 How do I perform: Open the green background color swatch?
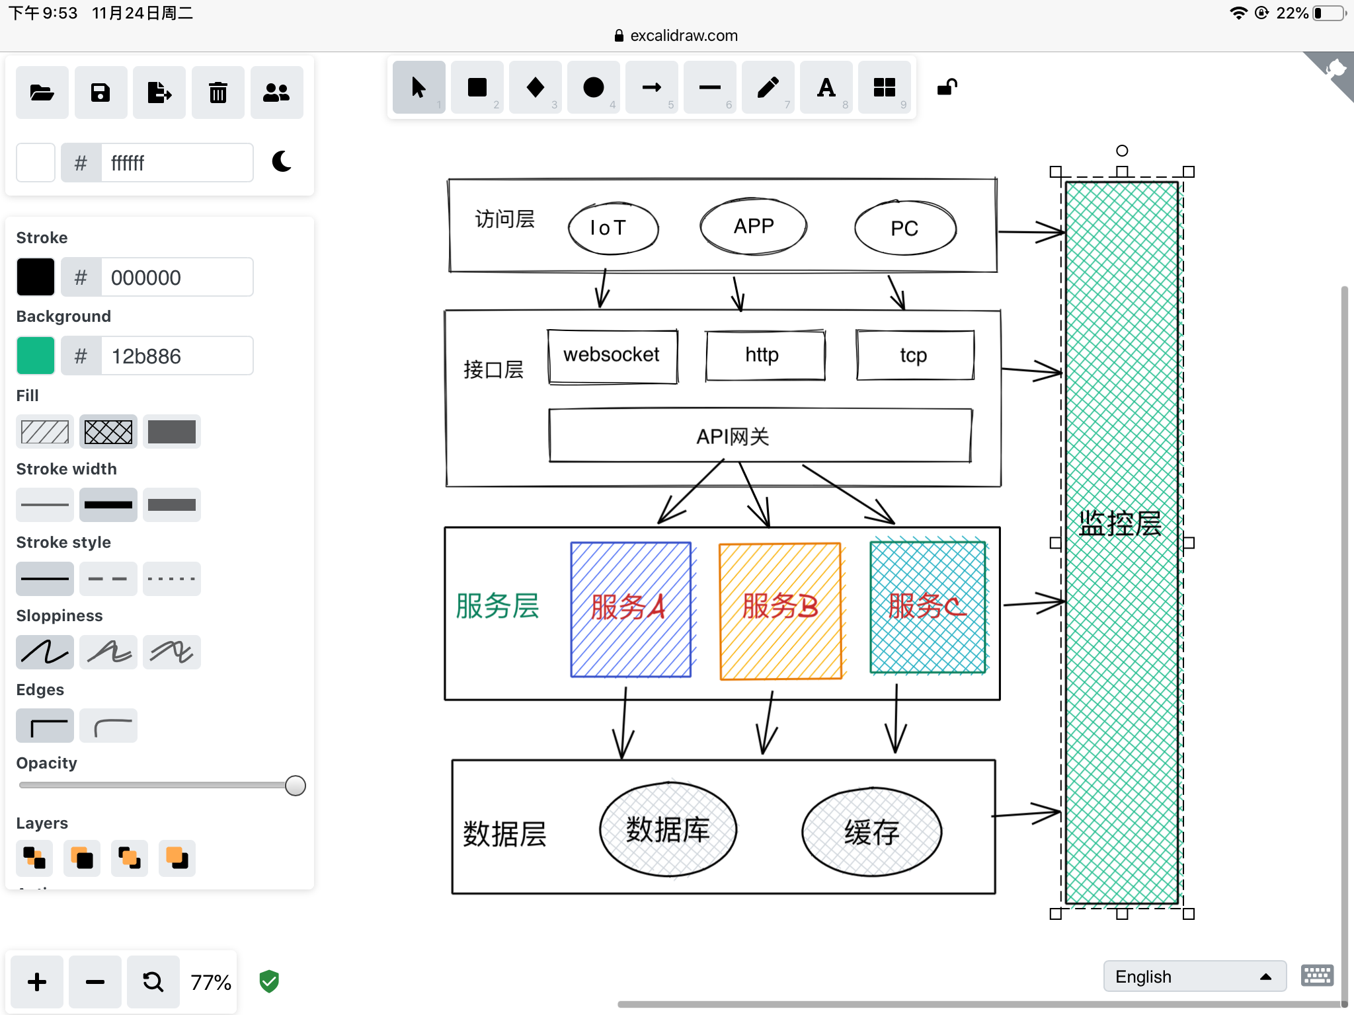36,356
